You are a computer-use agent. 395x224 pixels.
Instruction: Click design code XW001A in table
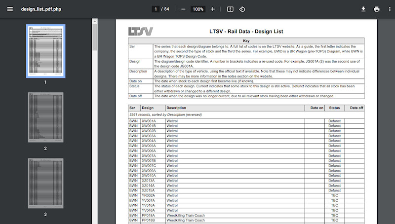149,121
